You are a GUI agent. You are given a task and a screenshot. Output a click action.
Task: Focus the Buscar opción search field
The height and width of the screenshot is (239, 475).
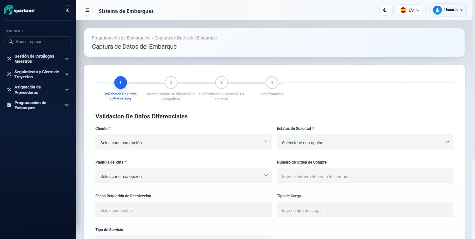[38, 42]
